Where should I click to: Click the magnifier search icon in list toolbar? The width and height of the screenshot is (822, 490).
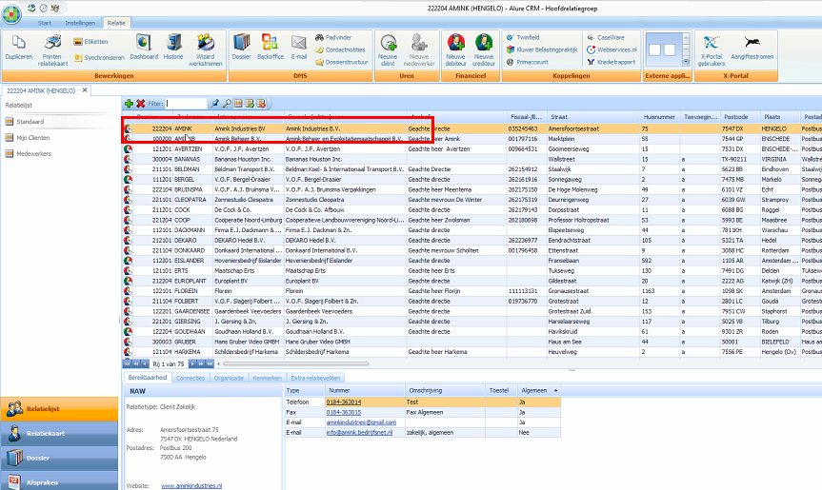click(x=227, y=104)
